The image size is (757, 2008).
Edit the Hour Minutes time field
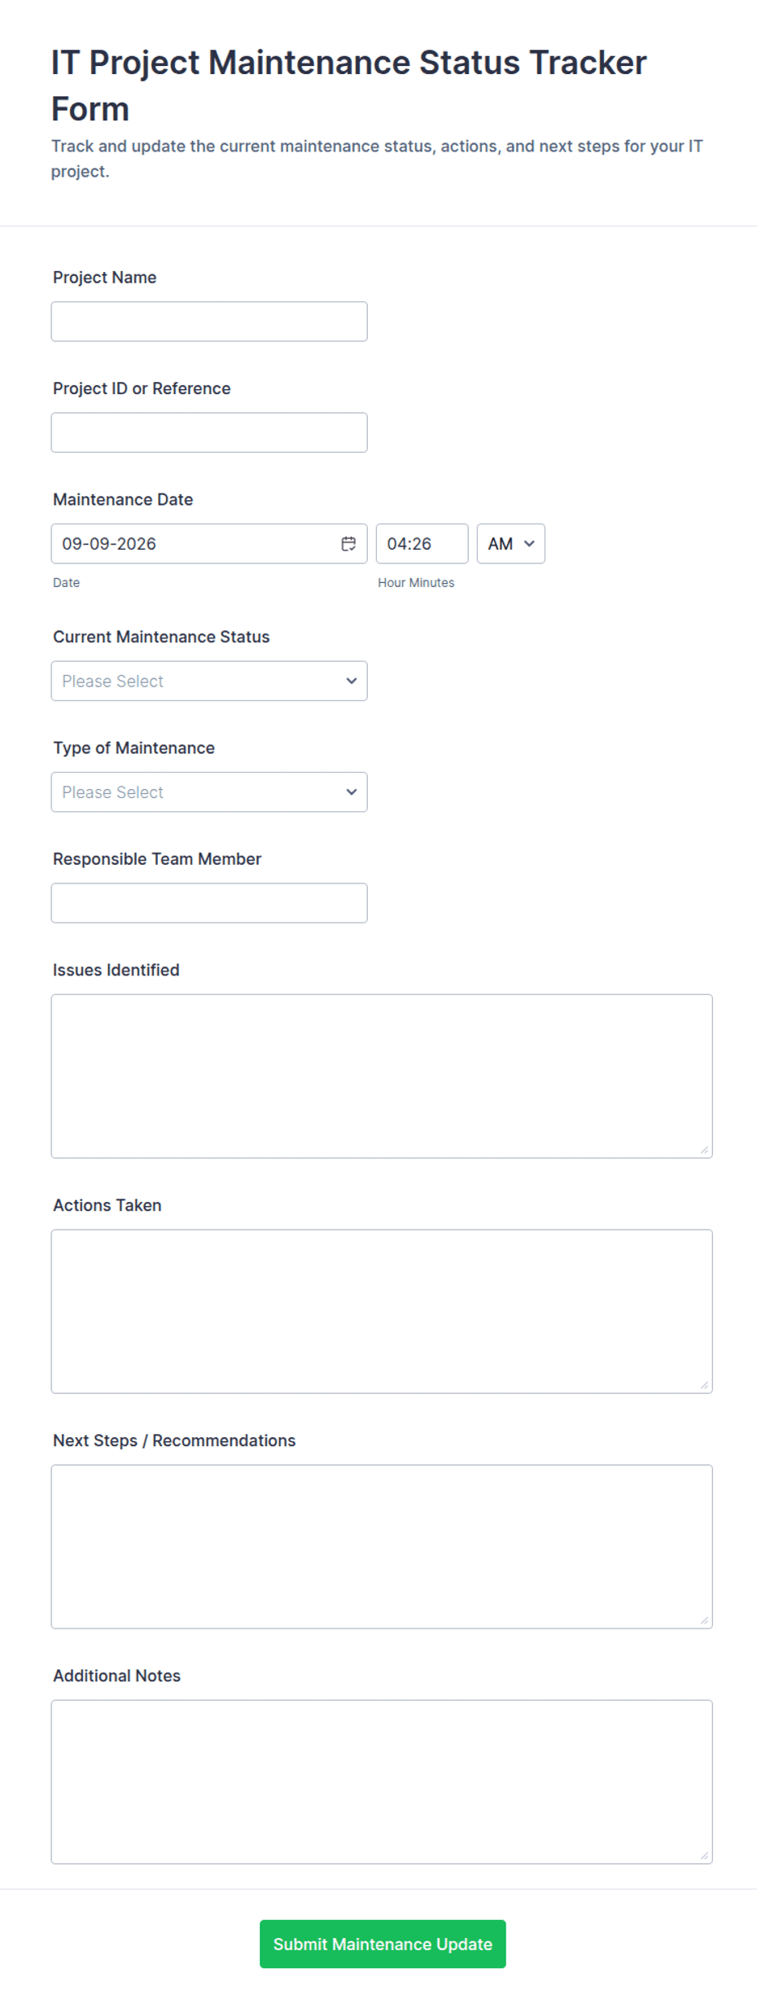click(422, 544)
